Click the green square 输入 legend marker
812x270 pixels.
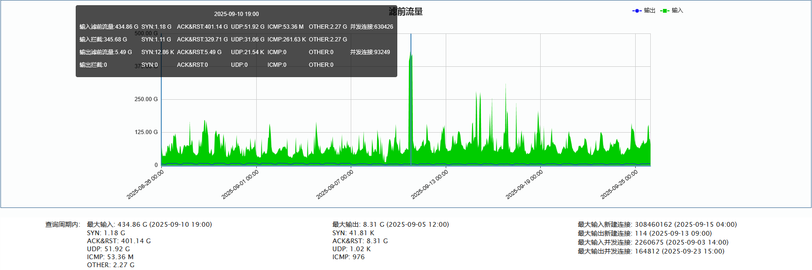pyautogui.click(x=664, y=11)
